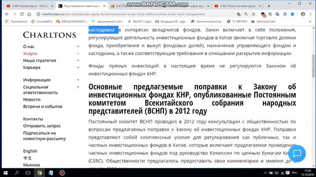Image resolution: width=316 pixels, height=177 pixels.
Task: Click Подписаться на новостную рассылку link
Action: click(x=44, y=136)
